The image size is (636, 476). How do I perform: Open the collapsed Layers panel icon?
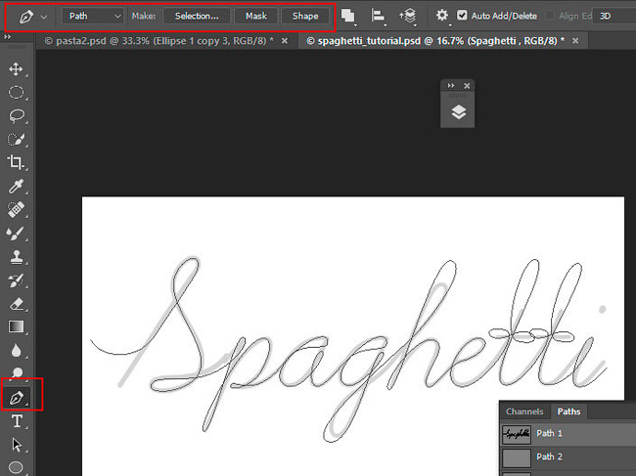(x=458, y=112)
